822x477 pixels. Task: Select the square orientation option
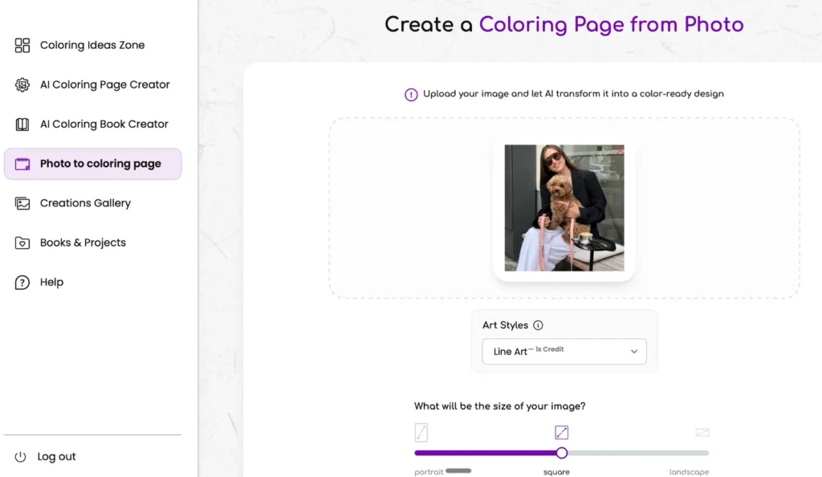[x=561, y=432]
